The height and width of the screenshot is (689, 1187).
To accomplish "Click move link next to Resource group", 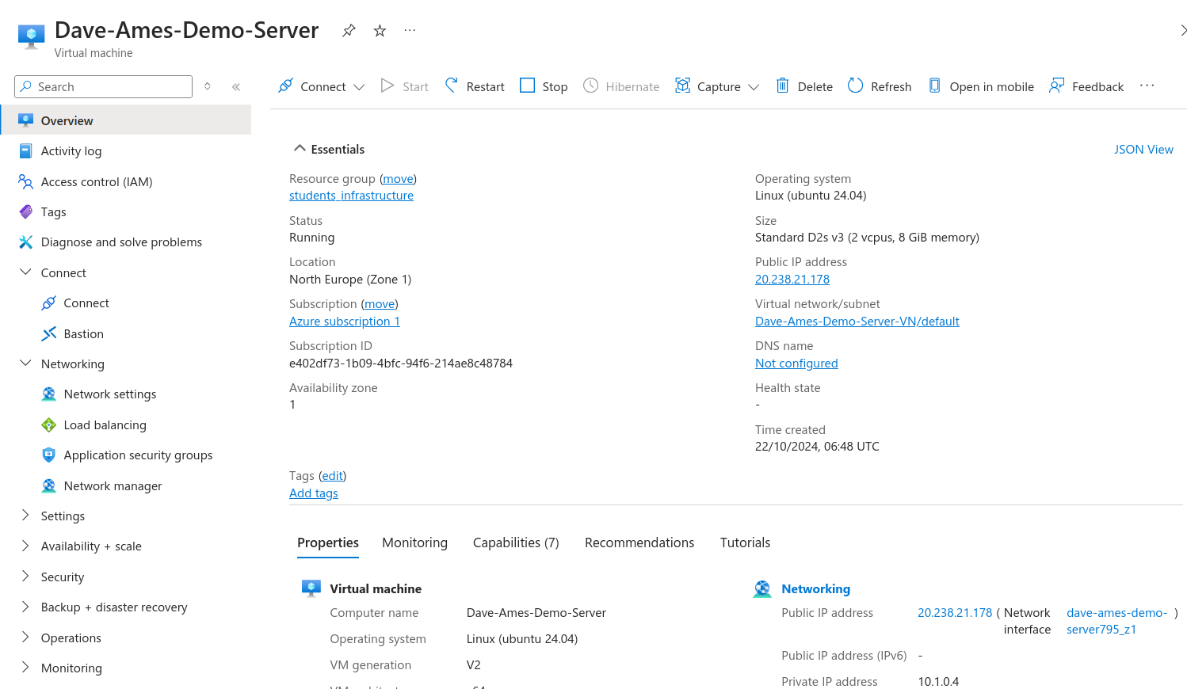I will (x=398, y=179).
